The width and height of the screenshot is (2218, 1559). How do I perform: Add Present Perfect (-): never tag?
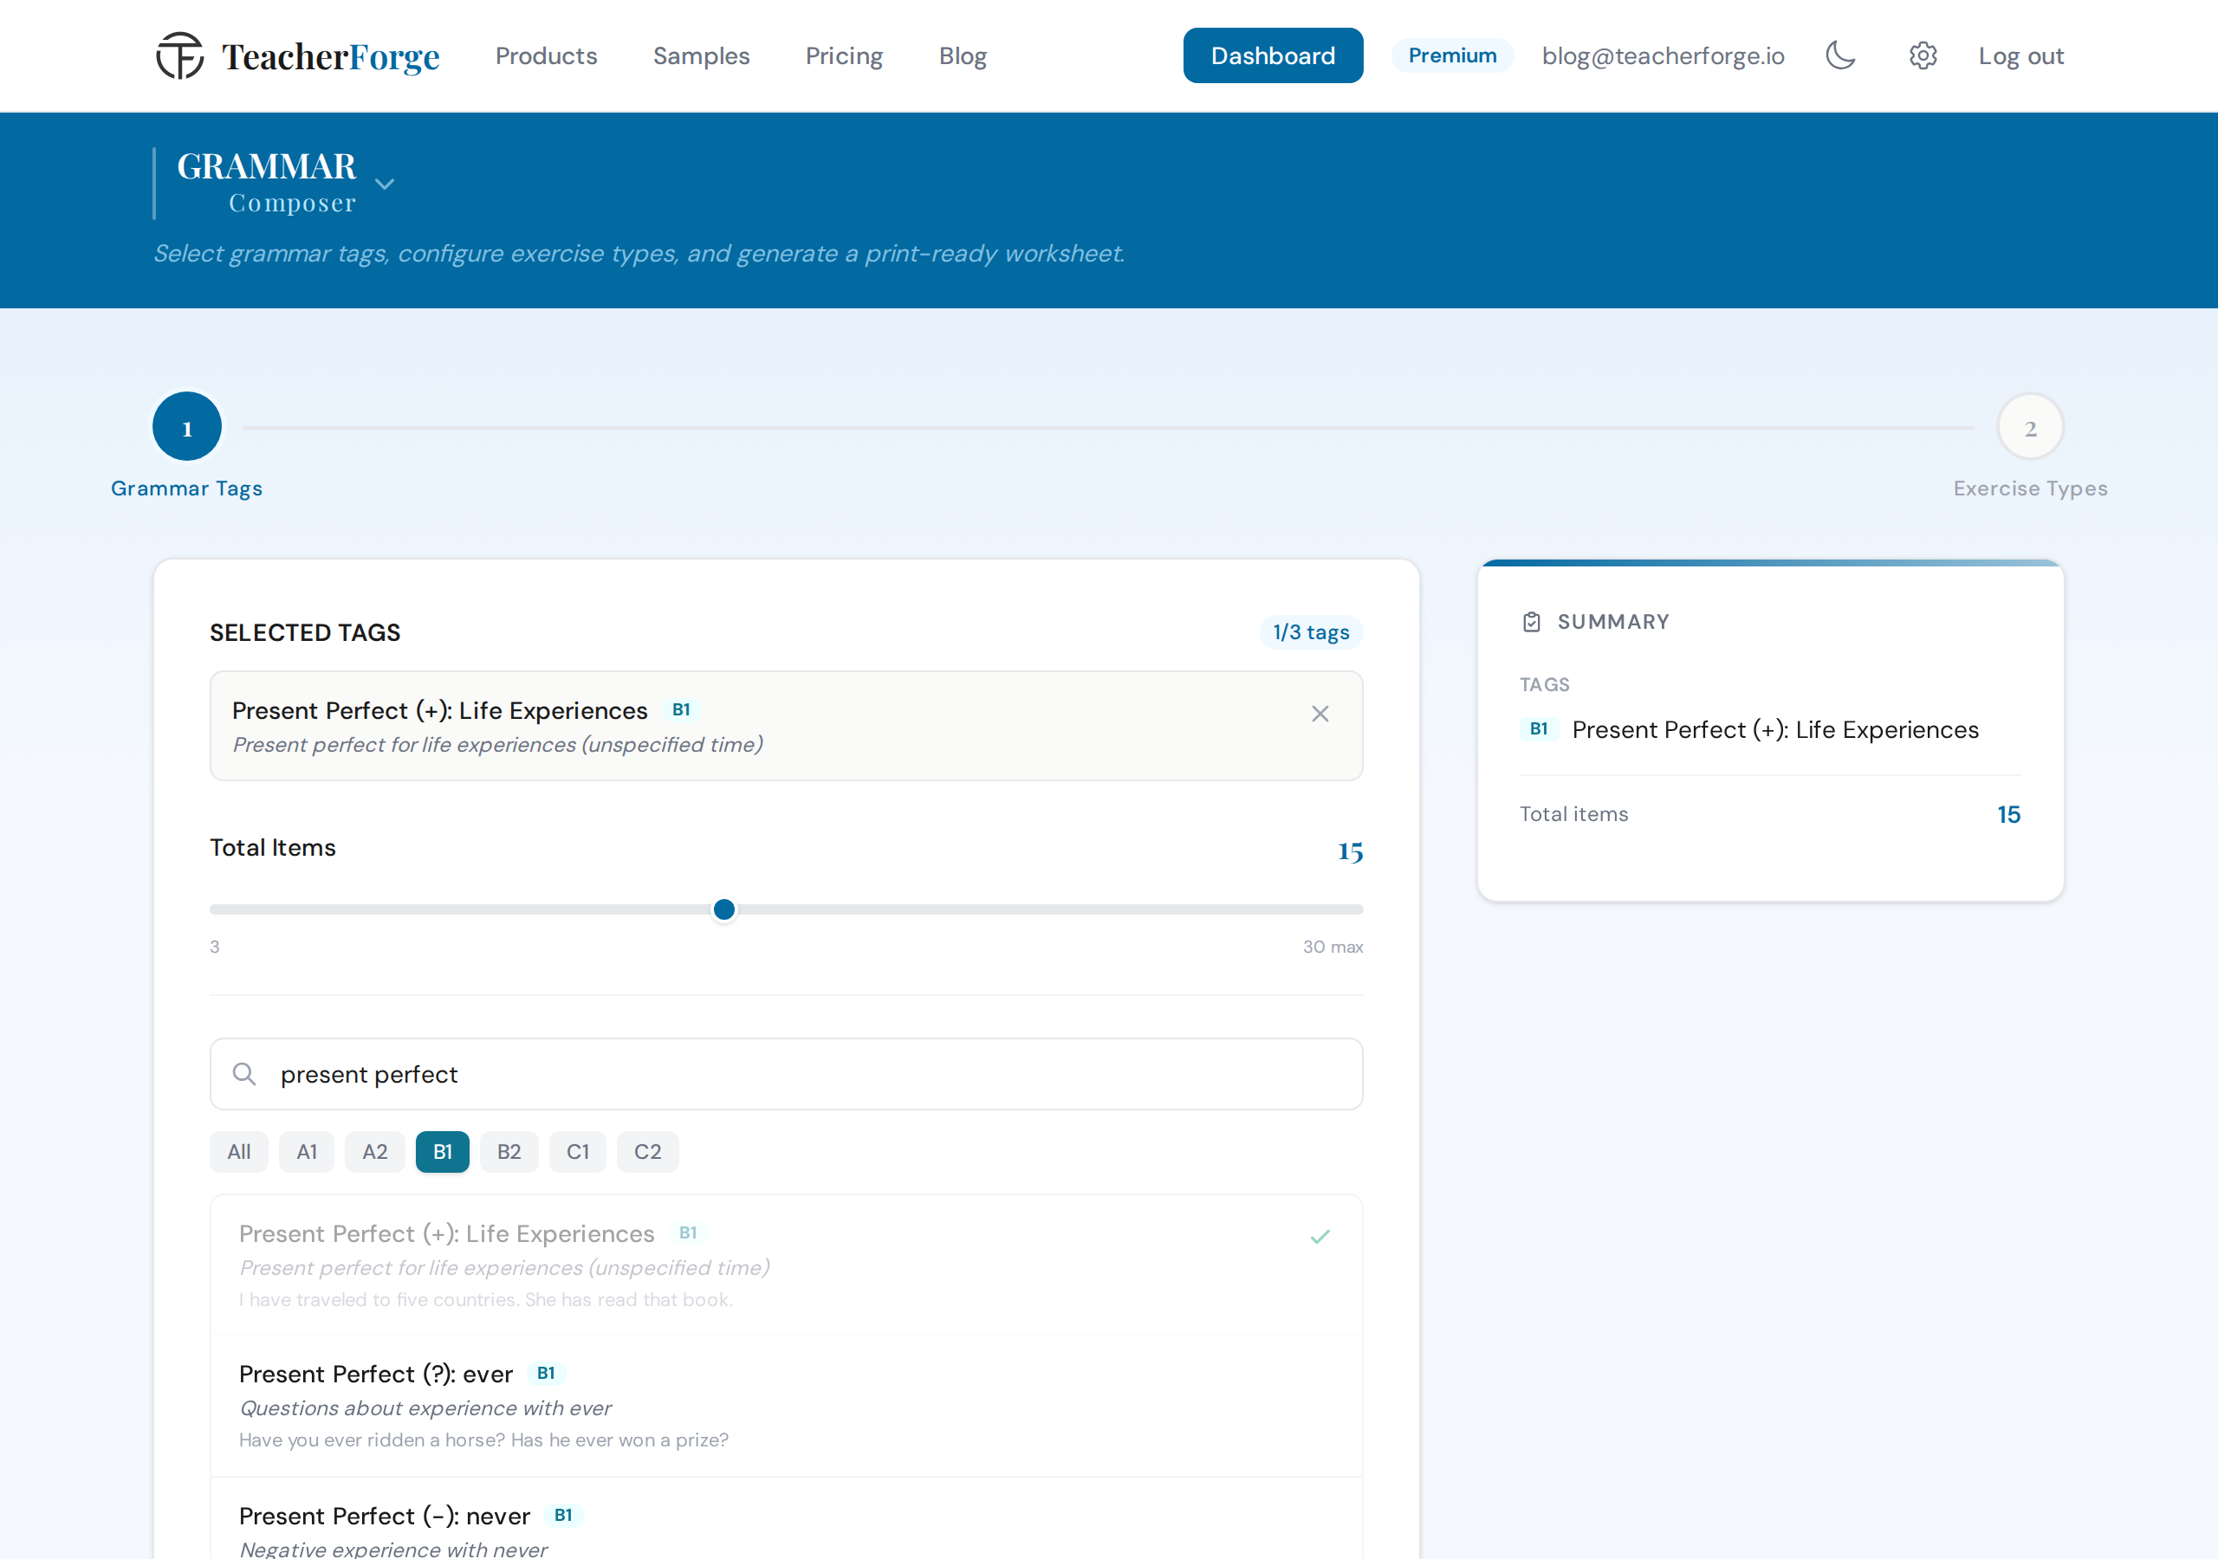click(787, 1518)
